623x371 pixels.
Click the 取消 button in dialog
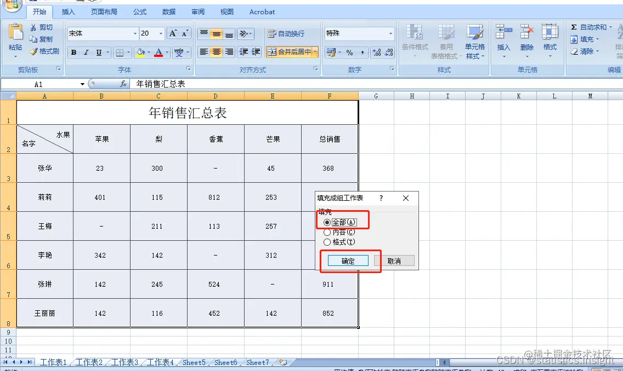coord(394,261)
